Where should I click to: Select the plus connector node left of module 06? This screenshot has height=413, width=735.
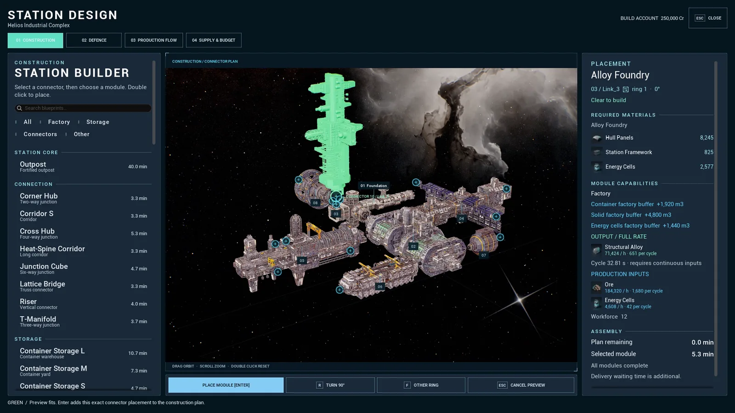[x=339, y=290]
